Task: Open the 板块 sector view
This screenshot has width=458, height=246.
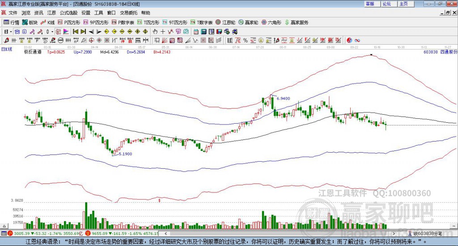Action: click(x=30, y=22)
